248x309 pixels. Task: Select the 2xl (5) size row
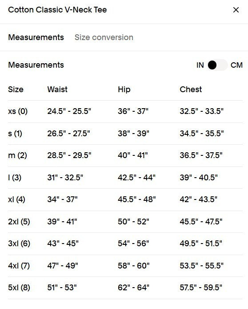tap(125, 222)
